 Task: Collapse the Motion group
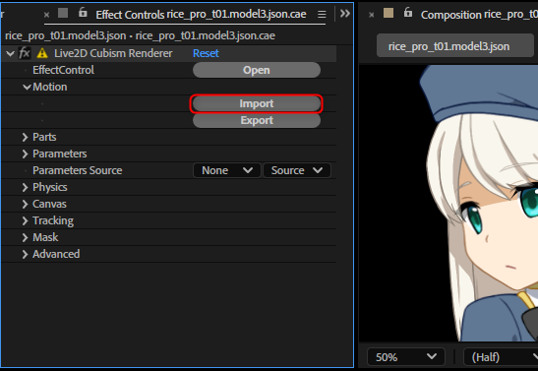[x=27, y=88]
